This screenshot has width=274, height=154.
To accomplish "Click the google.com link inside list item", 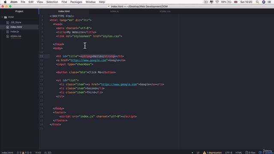I will [119, 84].
